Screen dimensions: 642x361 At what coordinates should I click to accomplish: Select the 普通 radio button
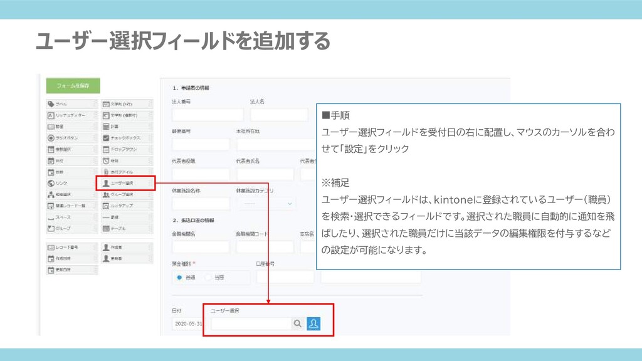click(179, 278)
